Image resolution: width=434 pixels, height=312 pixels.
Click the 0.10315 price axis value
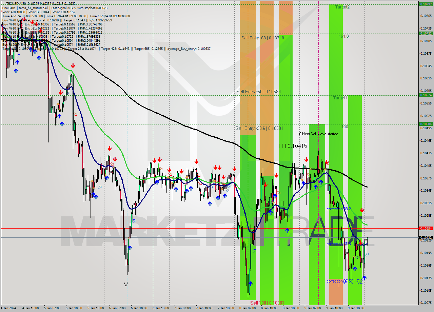[x=426, y=203]
